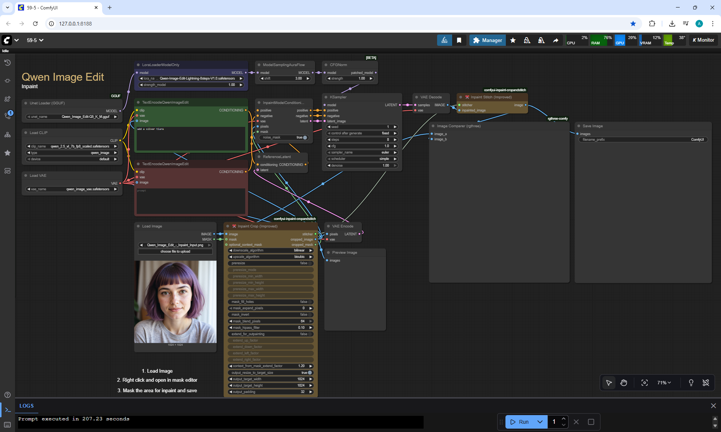This screenshot has width=721, height=432.
Task: Toggle mask_invert option in Inpaint Crop
Action: tap(309, 315)
